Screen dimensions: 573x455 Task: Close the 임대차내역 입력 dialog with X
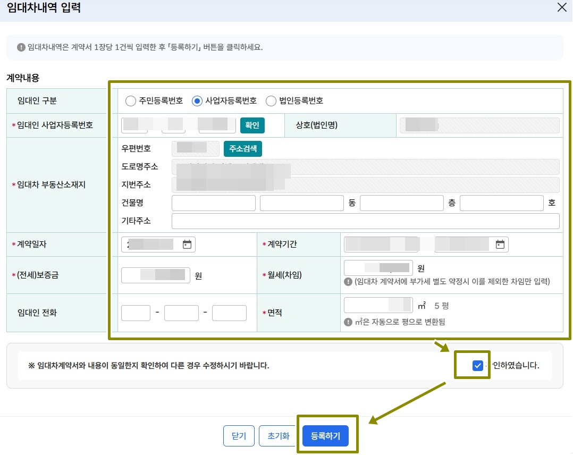[562, 7]
